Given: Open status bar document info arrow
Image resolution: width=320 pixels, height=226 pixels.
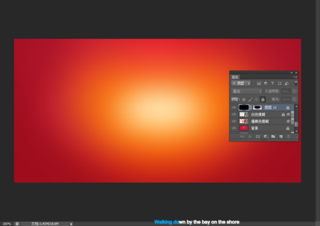Looking at the screenshot, I should pos(71,224).
